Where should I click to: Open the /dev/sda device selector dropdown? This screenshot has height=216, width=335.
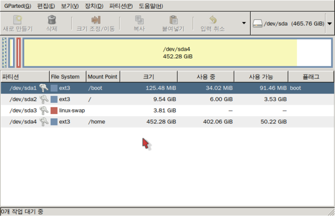(x=330, y=24)
